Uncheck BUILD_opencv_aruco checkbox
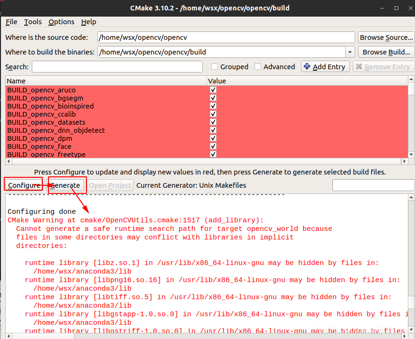This screenshot has height=339, width=415. [x=213, y=90]
